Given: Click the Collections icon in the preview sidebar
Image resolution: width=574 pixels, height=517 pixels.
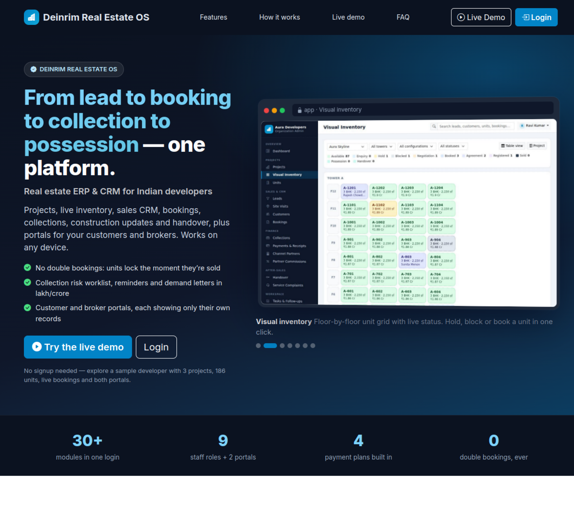Looking at the screenshot, I should pos(268,238).
